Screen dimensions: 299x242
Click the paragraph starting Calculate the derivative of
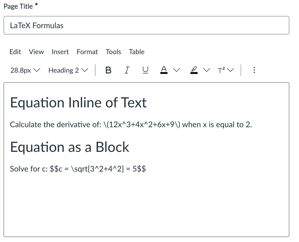coord(131,125)
